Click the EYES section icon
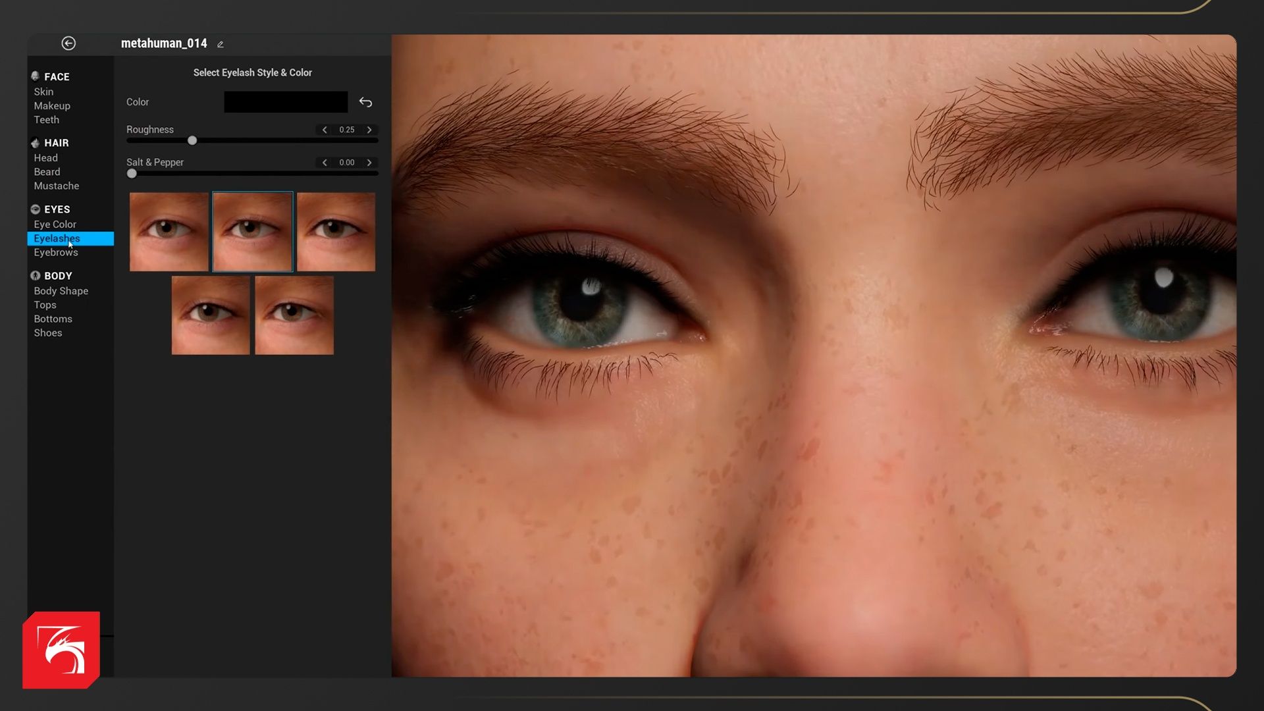The image size is (1264, 711). click(36, 209)
